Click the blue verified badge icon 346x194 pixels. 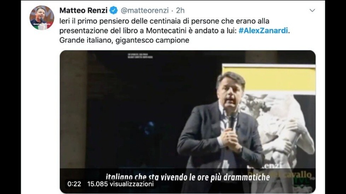pyautogui.click(x=114, y=10)
